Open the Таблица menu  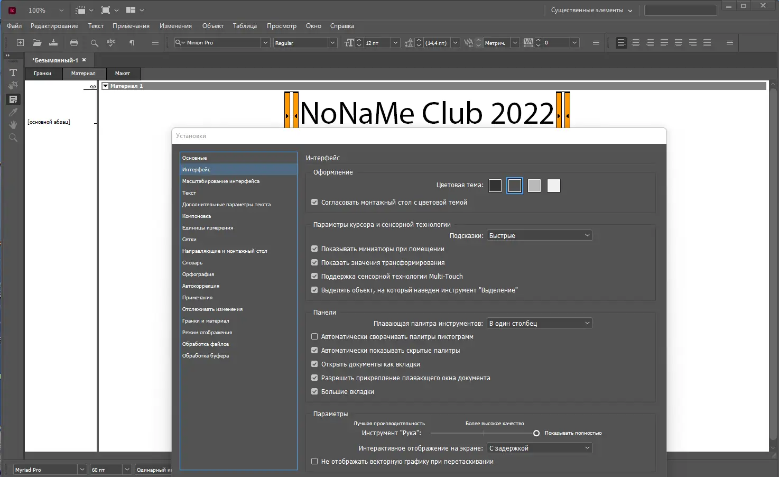click(x=245, y=26)
